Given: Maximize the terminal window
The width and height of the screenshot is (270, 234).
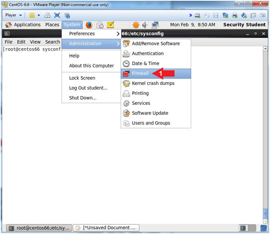Looking at the screenshot, I should 256,34.
